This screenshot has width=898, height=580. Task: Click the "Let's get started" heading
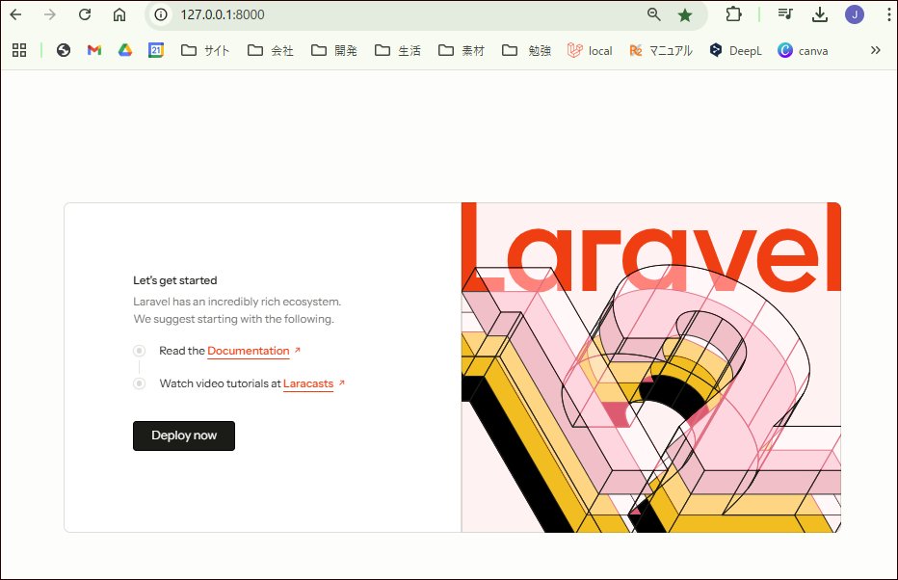(175, 280)
